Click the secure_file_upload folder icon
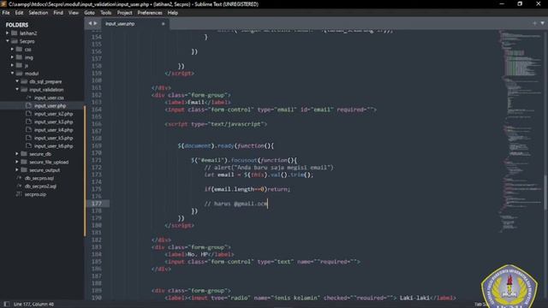 24,162
